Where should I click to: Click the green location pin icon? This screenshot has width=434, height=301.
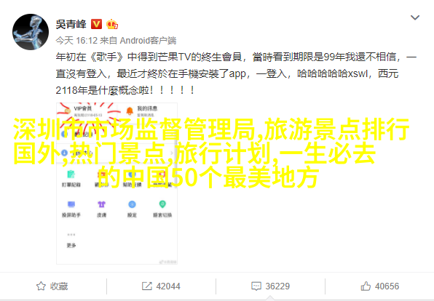coord(162,204)
